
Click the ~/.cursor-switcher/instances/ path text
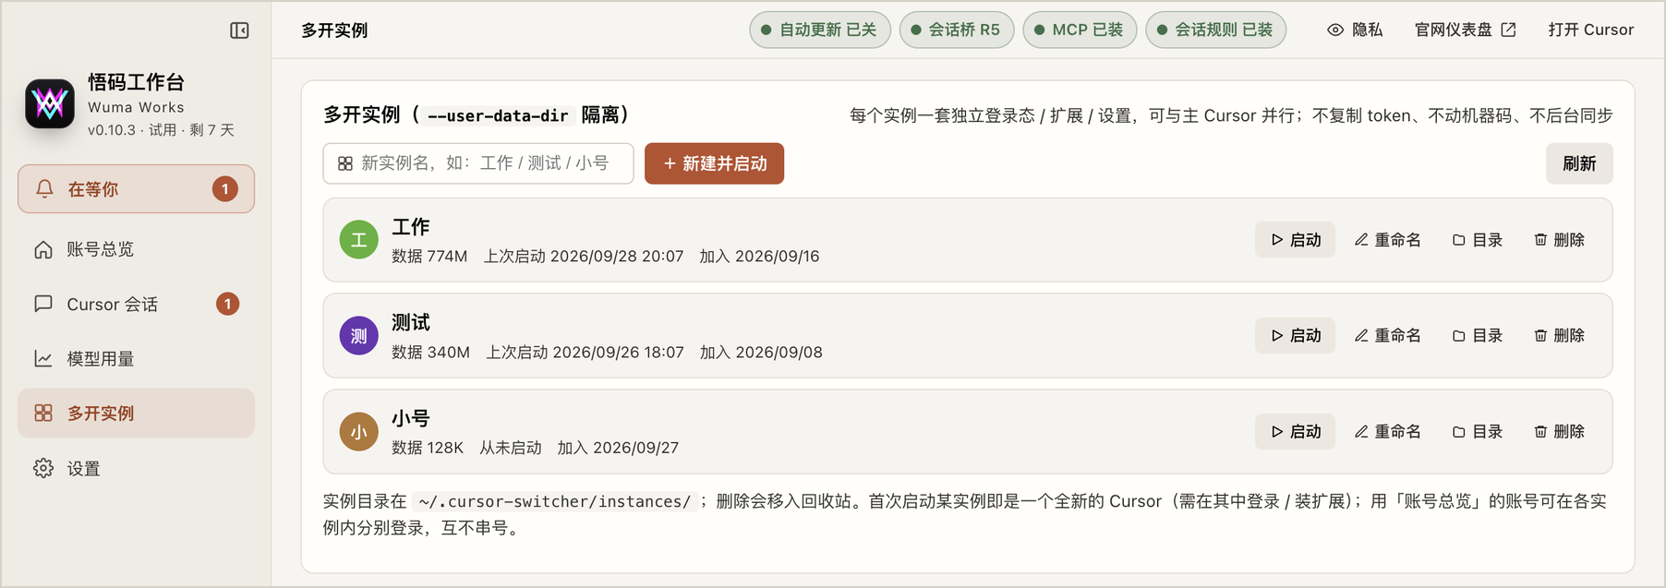554,502
